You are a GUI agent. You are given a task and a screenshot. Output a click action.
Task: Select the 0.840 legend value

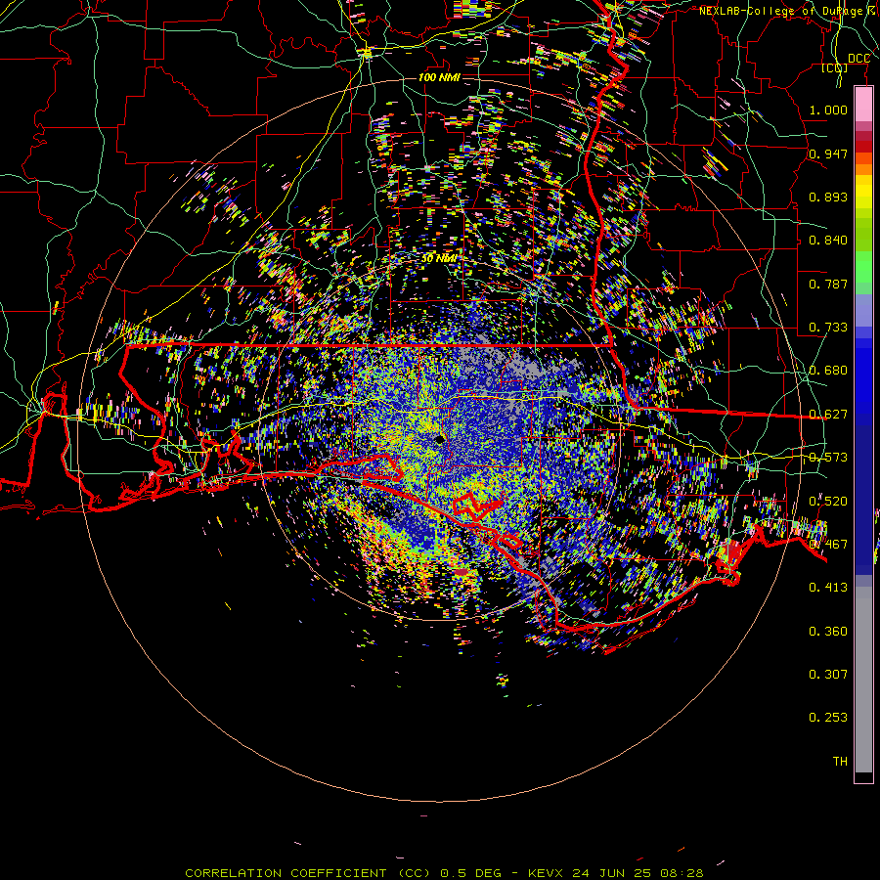[828, 241]
